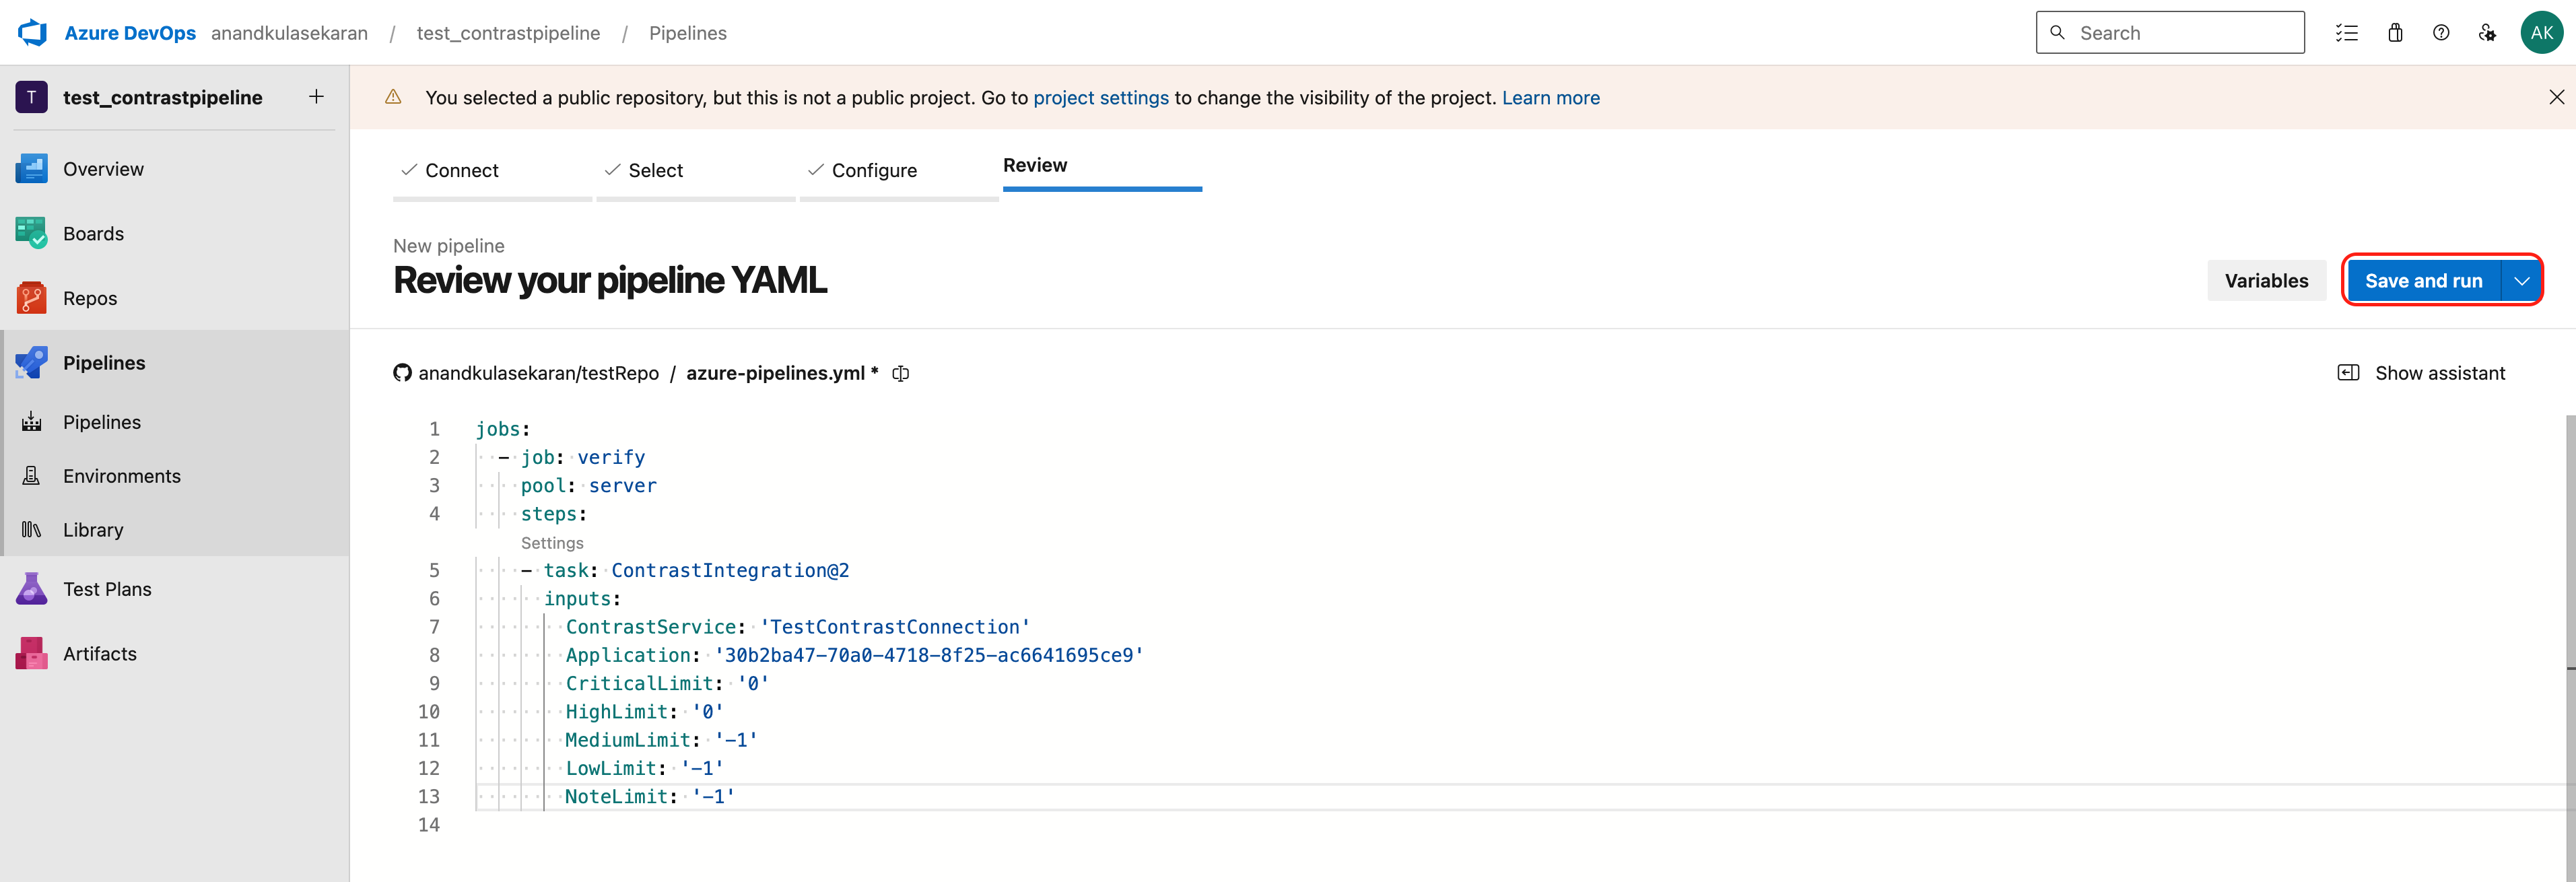This screenshot has width=2576, height=882.
Task: Open the Azure DevOps home link
Action: point(130,33)
